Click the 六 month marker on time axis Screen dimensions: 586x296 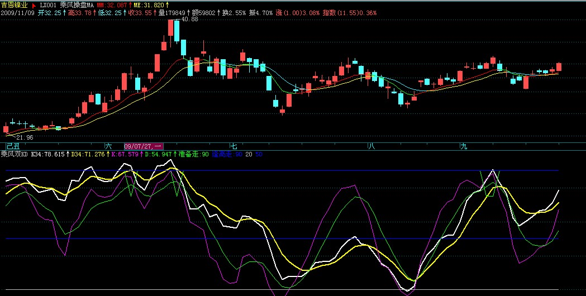pyautogui.click(x=108, y=146)
